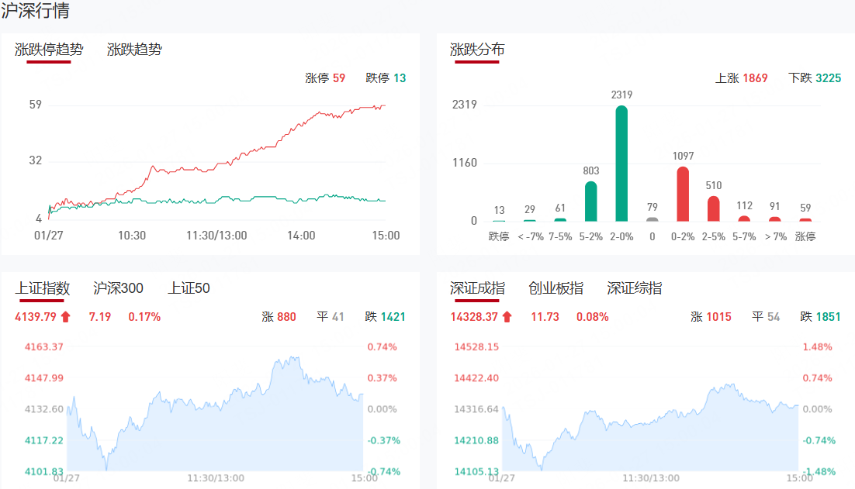
Task: Click the 下跌 3225 count label
Action: [815, 78]
